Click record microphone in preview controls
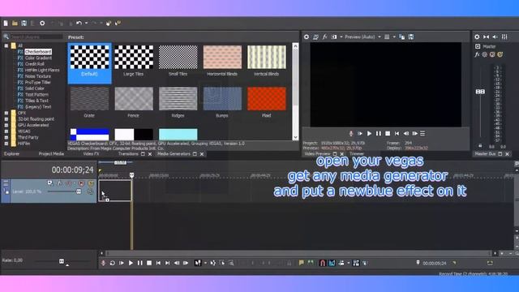 351,133
